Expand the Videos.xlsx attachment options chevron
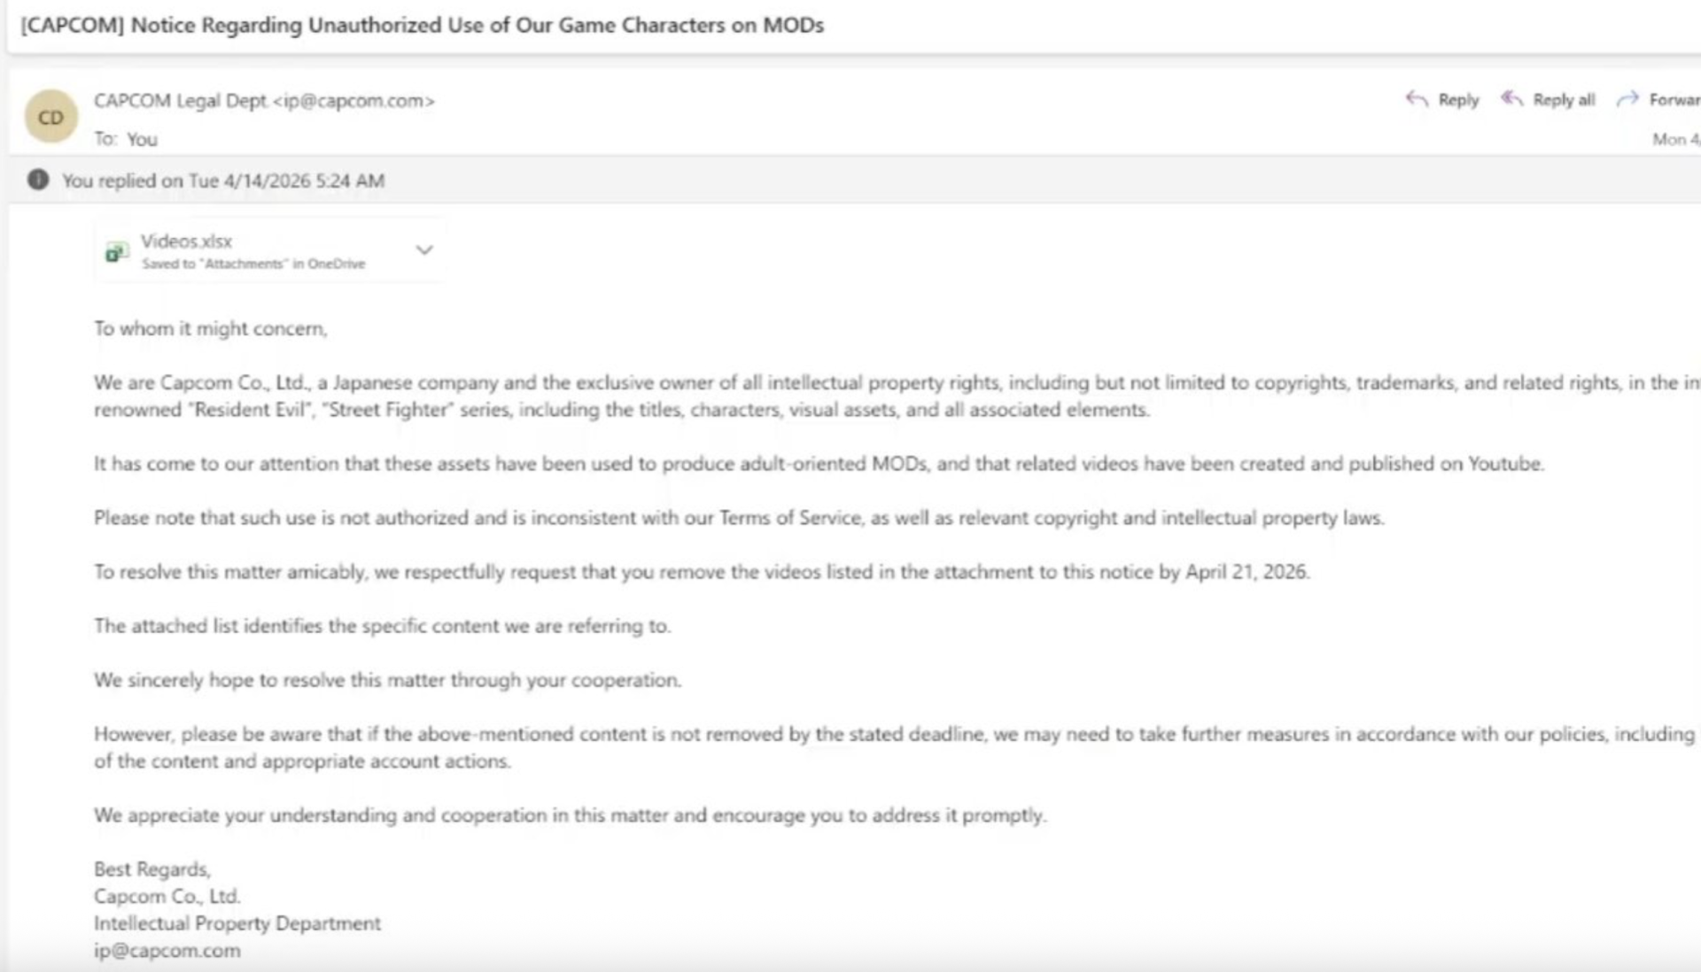1701x972 pixels. [424, 251]
